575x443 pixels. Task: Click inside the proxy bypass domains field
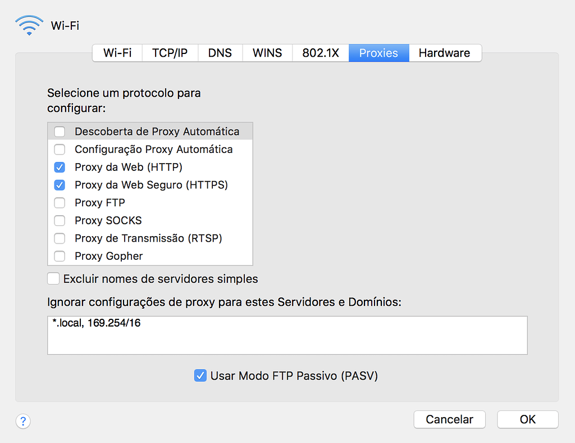(x=287, y=335)
